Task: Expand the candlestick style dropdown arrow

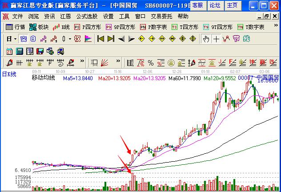Action: pos(70,39)
